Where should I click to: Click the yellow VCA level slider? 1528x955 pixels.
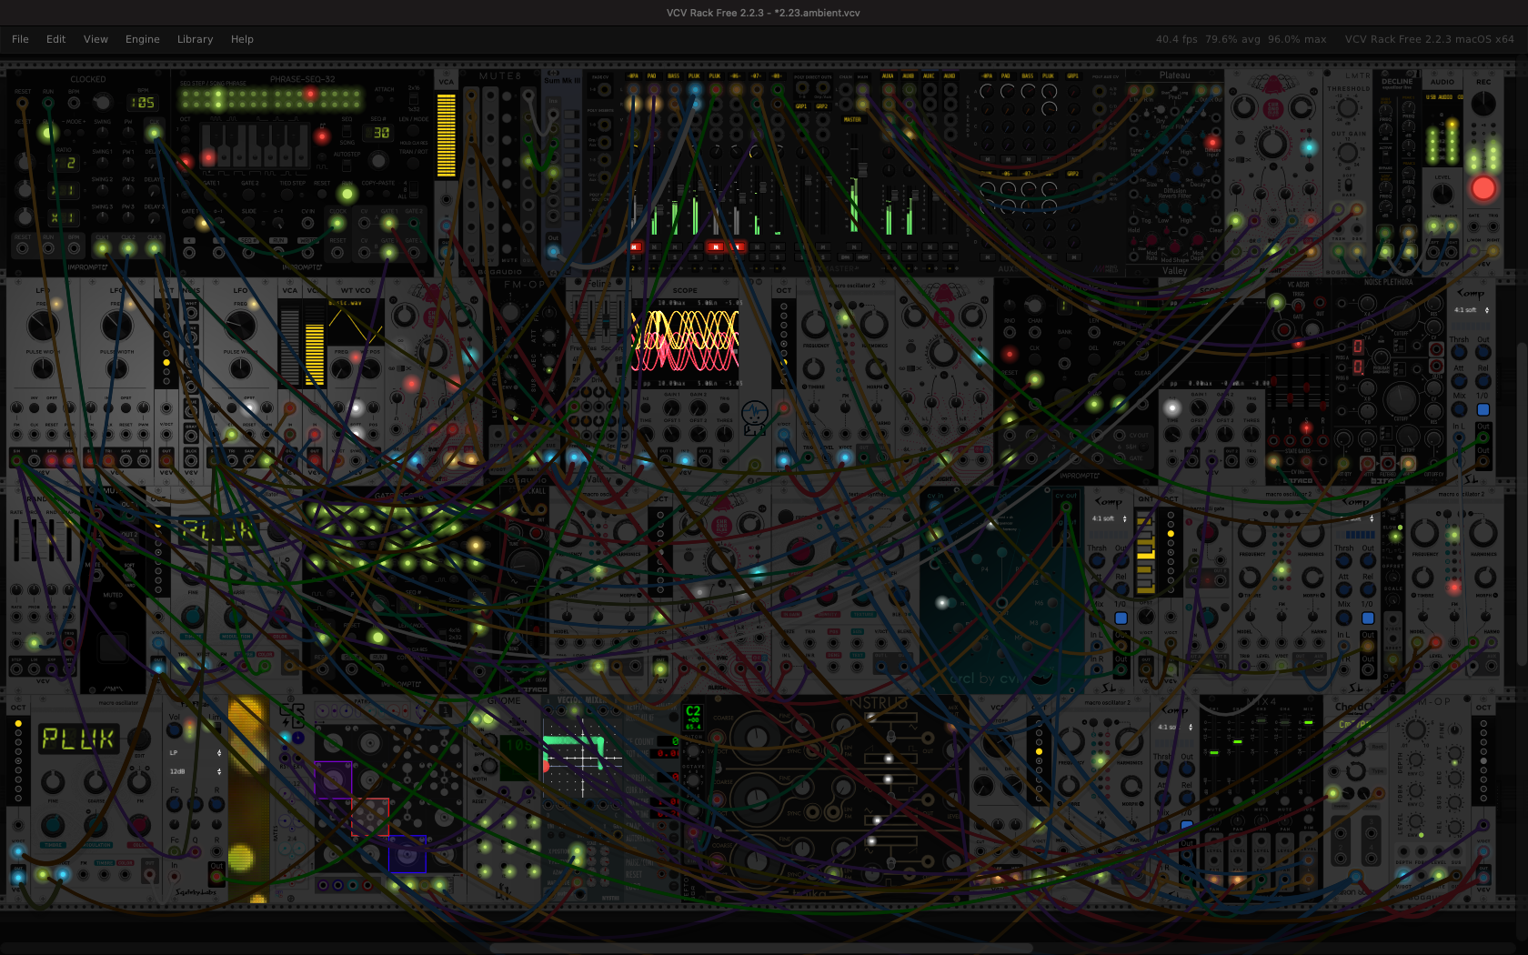pos(446,135)
